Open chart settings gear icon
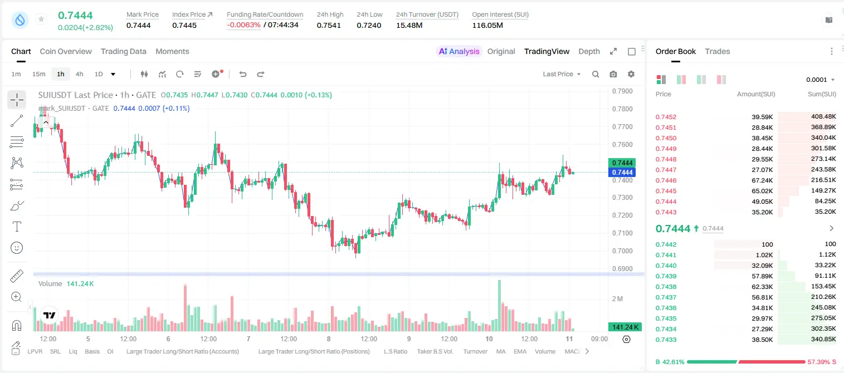The height and width of the screenshot is (373, 844). pyautogui.click(x=631, y=74)
